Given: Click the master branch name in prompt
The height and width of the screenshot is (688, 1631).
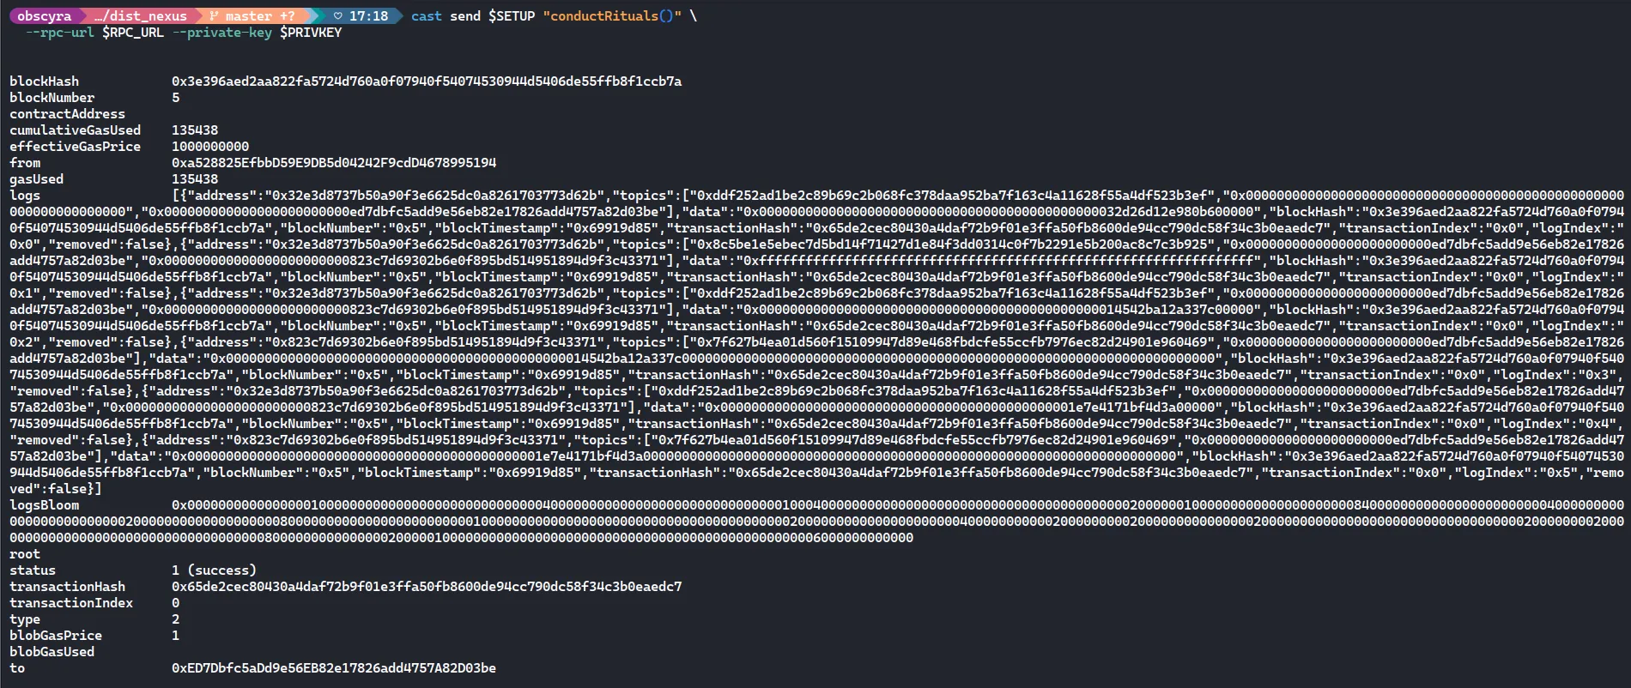Looking at the screenshot, I should [249, 16].
